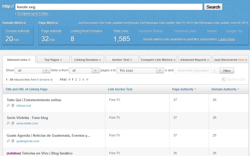Viewport: 250px width, 156px height.
Task: Go to next page pagination arrow icon
Action: (x=87, y=79)
